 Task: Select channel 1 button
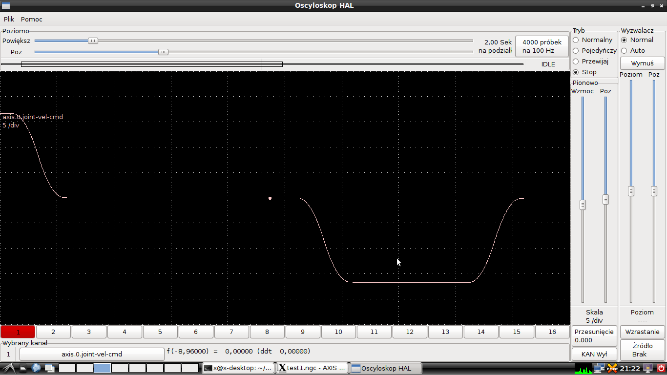[x=18, y=332]
